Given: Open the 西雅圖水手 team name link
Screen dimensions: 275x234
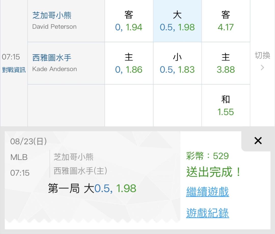Looking at the screenshot, I should [52, 58].
